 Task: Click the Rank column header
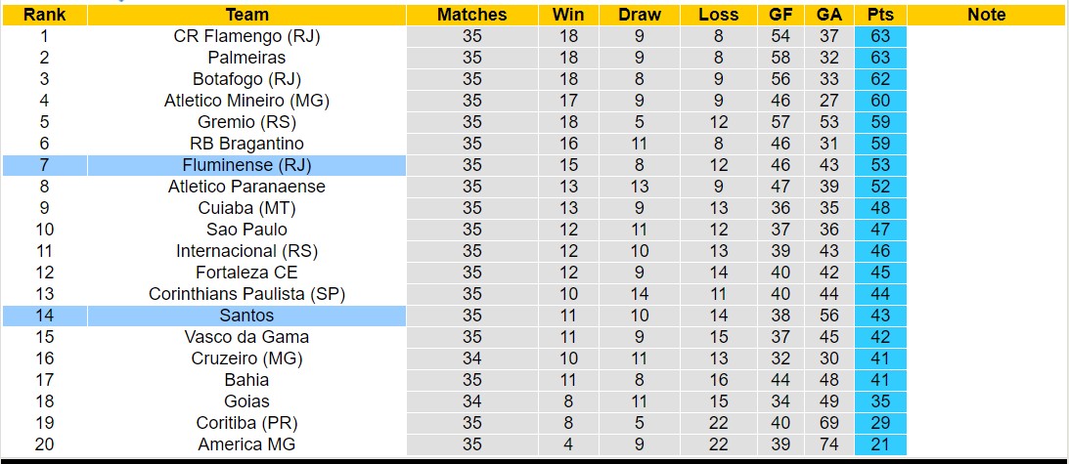pos(44,15)
